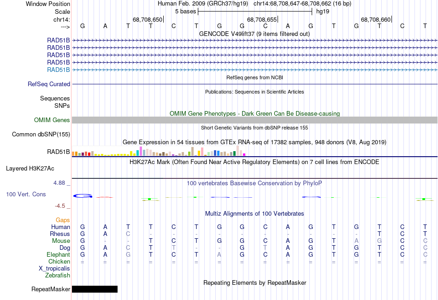Open the 100 vertebrates Basewise Conservation by PhyloP title
The image size is (438, 300).
pos(255,183)
